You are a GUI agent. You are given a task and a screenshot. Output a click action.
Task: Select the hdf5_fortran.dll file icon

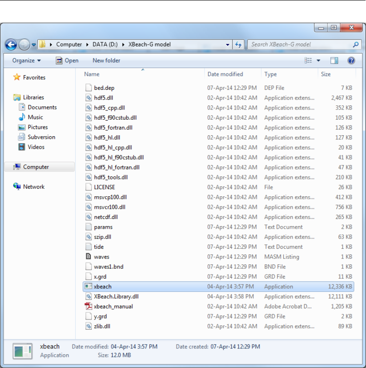pyautogui.click(x=88, y=127)
